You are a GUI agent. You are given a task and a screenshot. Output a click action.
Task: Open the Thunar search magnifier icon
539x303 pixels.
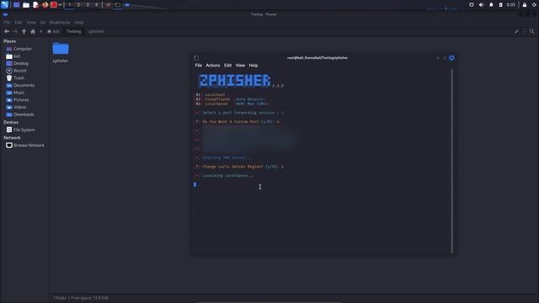[x=532, y=31]
